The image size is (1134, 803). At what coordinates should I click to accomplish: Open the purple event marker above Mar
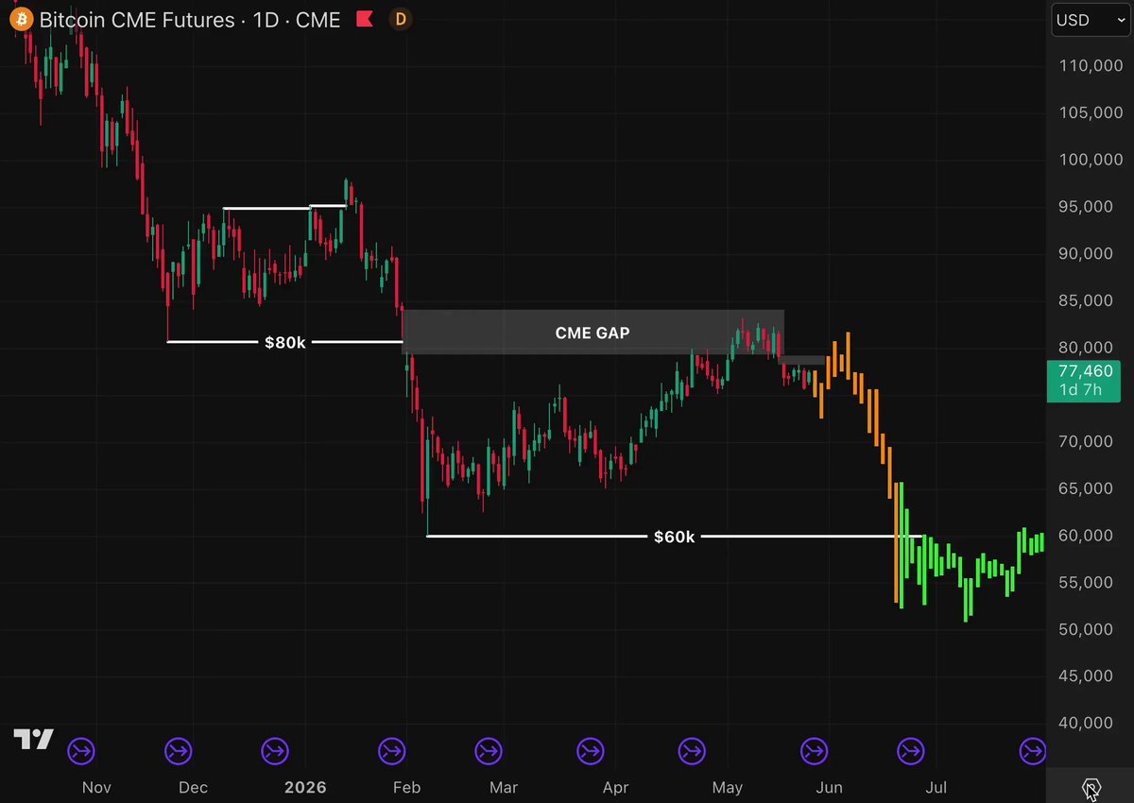tap(489, 751)
